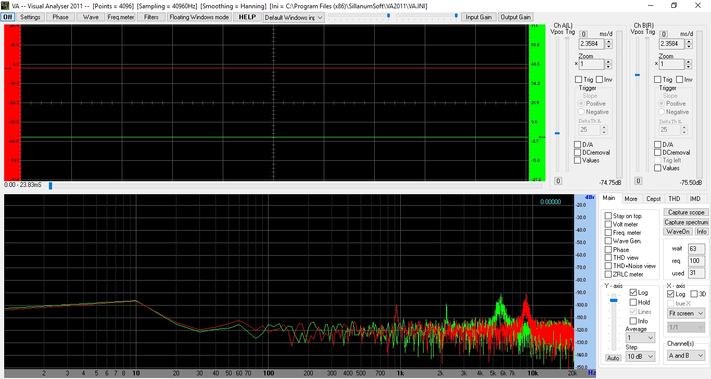Viewport: 711px width, 379px height.
Task: Switch to the Cepst tab
Action: (654, 199)
